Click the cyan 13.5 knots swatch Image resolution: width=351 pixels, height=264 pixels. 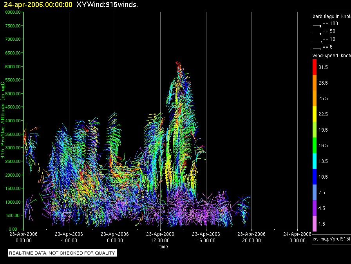[315, 161]
